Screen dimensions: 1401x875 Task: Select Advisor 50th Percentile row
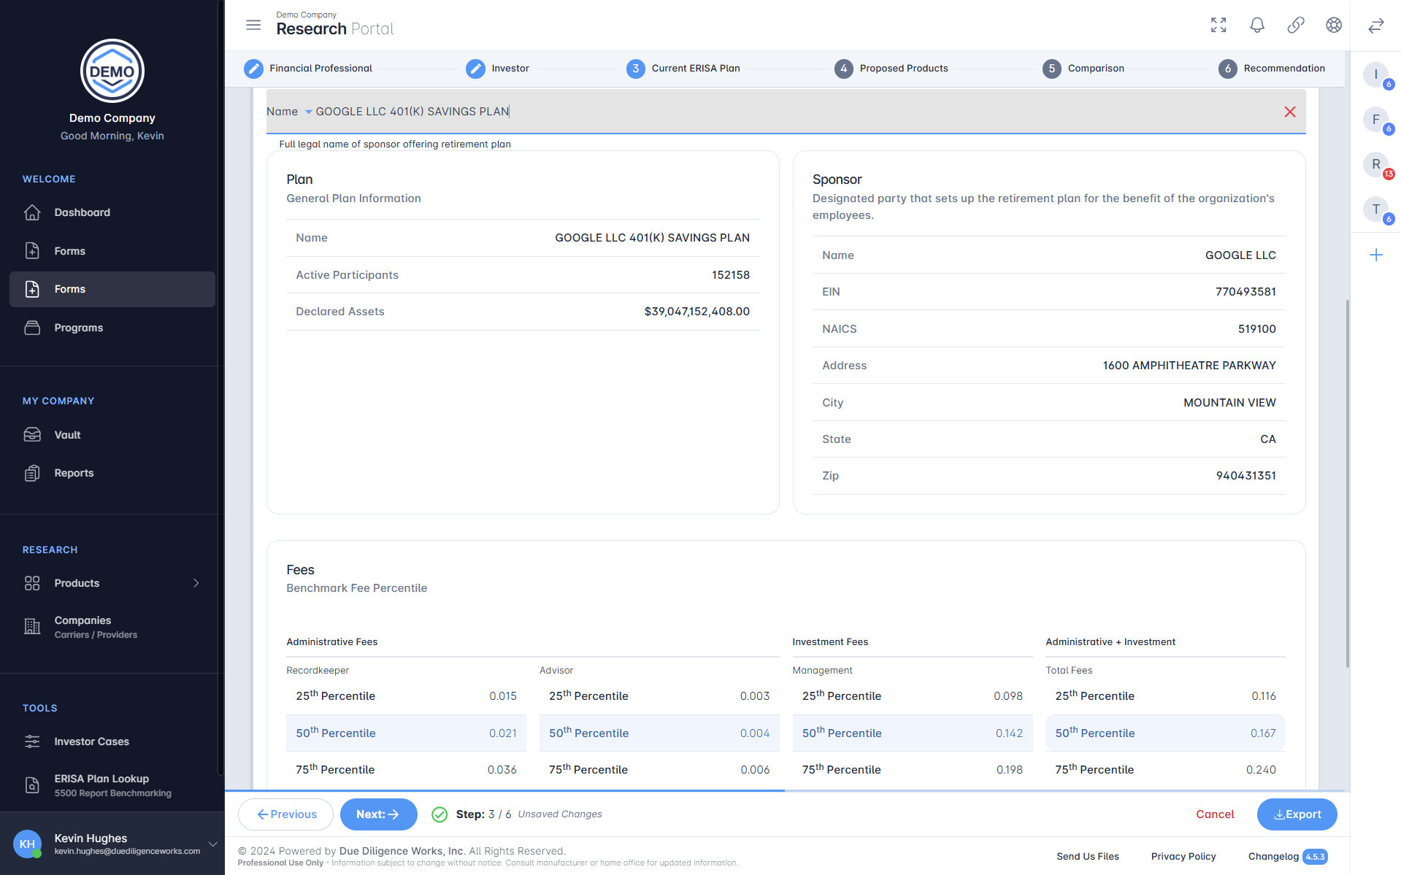(x=659, y=733)
